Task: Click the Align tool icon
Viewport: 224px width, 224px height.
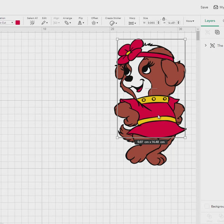Action: [x=55, y=23]
